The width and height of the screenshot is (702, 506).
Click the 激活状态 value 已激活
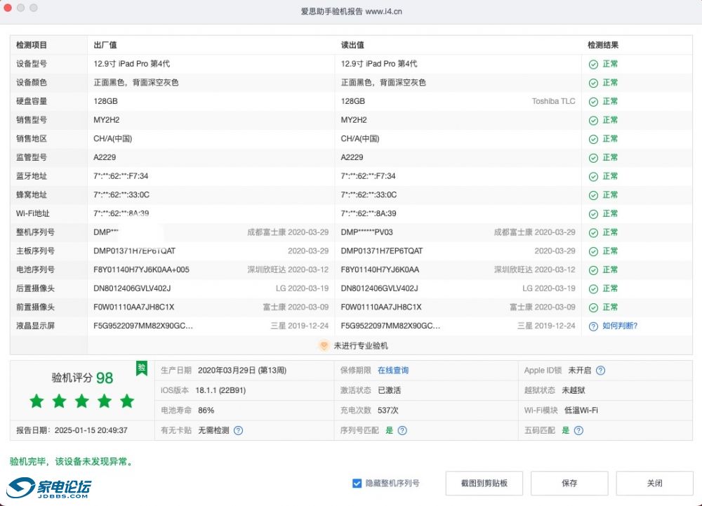point(389,390)
